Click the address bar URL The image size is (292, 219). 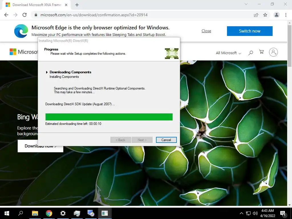click(94, 15)
